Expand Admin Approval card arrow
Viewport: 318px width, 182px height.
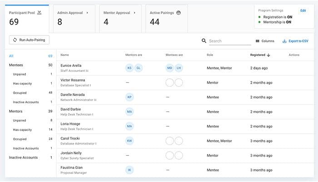tap(87, 13)
